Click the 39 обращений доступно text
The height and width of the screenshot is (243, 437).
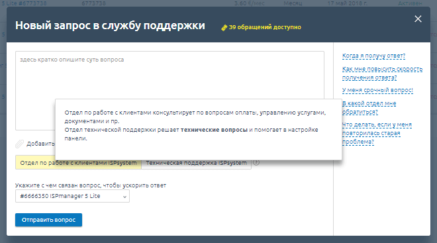tap(265, 27)
